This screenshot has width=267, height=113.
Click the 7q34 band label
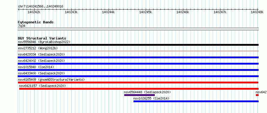click(x=22, y=26)
